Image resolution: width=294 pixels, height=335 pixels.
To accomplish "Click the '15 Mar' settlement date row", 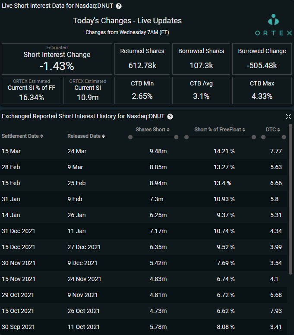I will (144, 151).
